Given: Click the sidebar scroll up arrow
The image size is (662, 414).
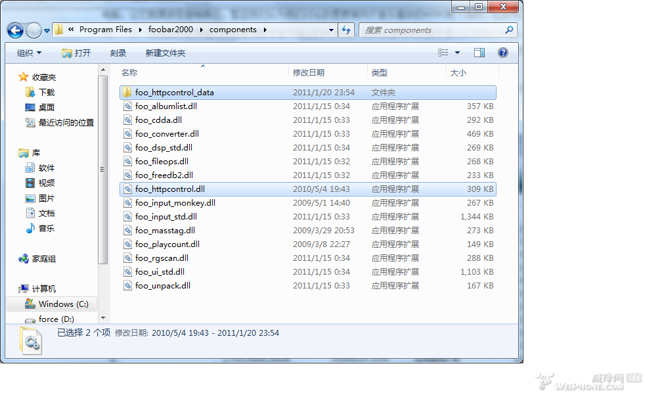Looking at the screenshot, I should 103,70.
